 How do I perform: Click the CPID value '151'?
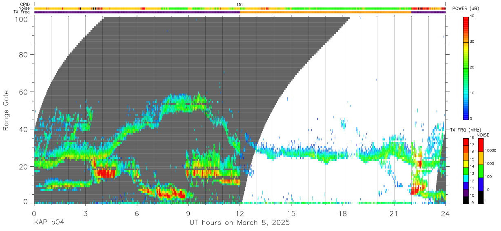(x=240, y=4)
